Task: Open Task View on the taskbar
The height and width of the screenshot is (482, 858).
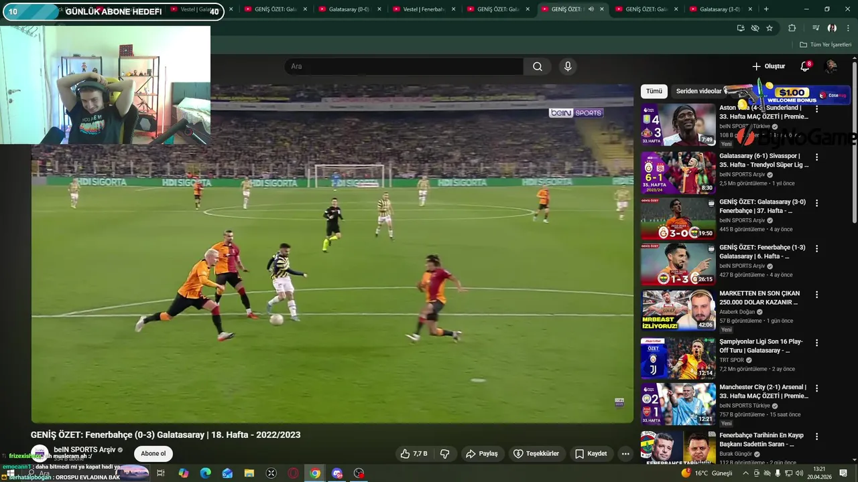Action: tap(161, 473)
